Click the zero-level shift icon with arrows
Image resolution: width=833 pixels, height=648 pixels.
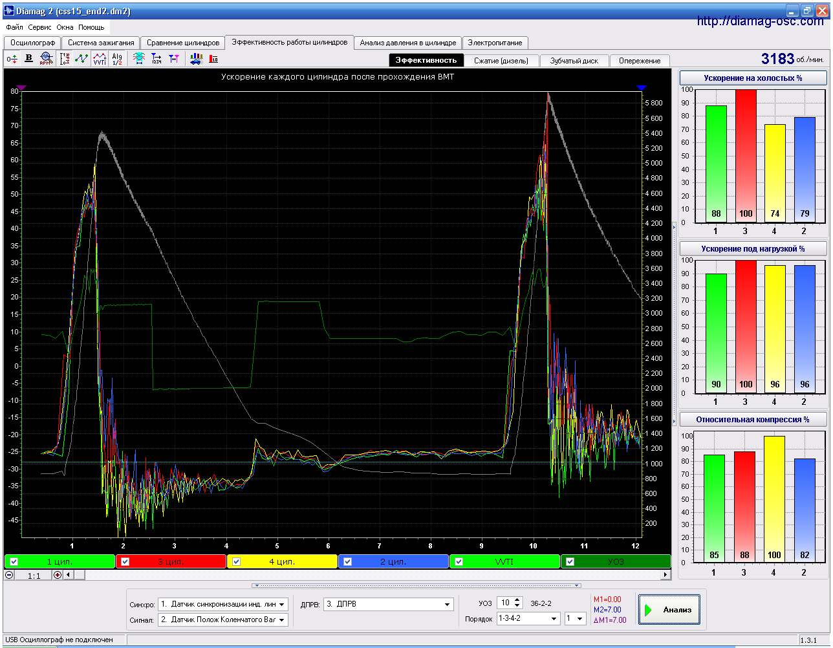click(12, 59)
